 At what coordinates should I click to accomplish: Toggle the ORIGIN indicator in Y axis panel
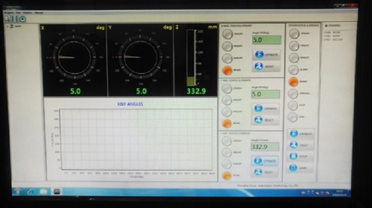pos(227,88)
